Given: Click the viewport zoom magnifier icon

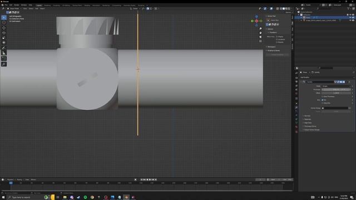Looking at the screenshot, I should (x=260, y=28).
